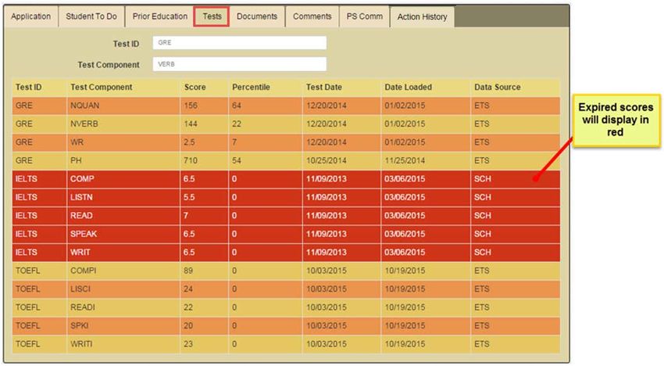664x366 pixels.
Task: Click the Data Source column header
Action: click(x=515, y=87)
